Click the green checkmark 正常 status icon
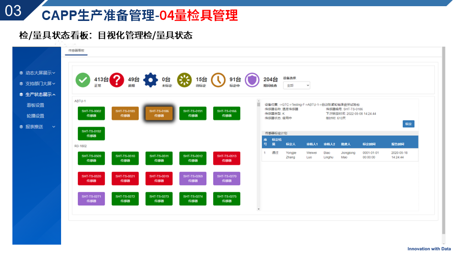This screenshot has height=257, width=458. (83, 80)
